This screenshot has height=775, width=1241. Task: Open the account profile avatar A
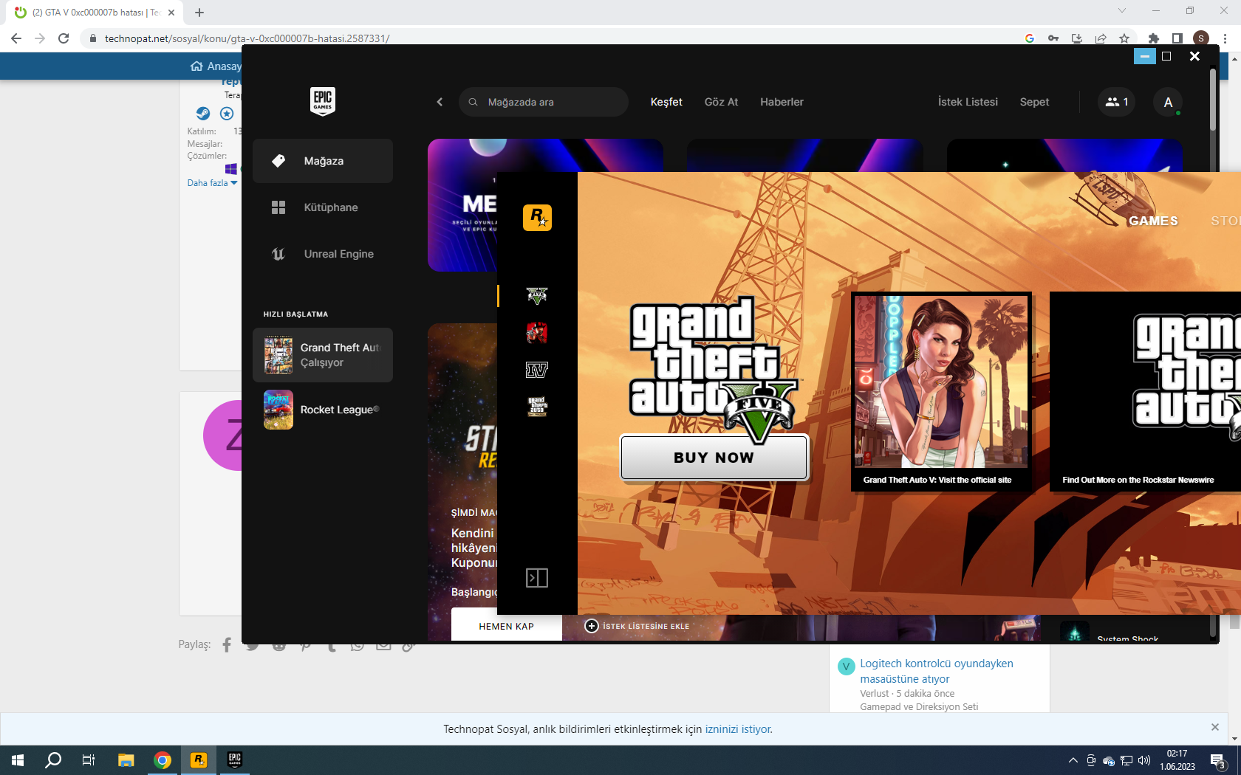tap(1168, 102)
